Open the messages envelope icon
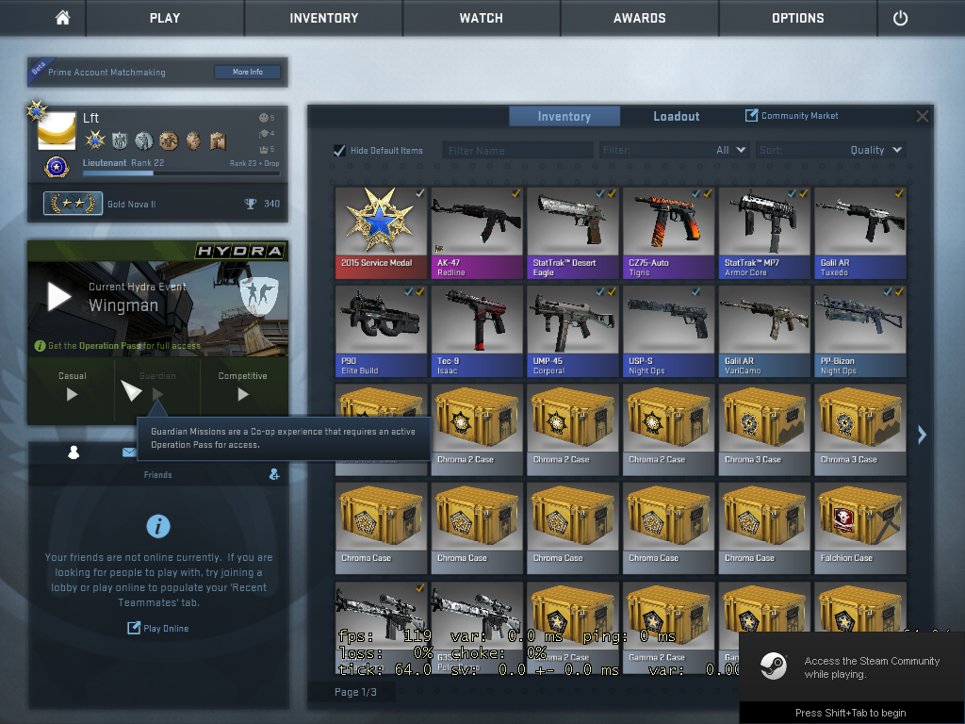 [128, 452]
